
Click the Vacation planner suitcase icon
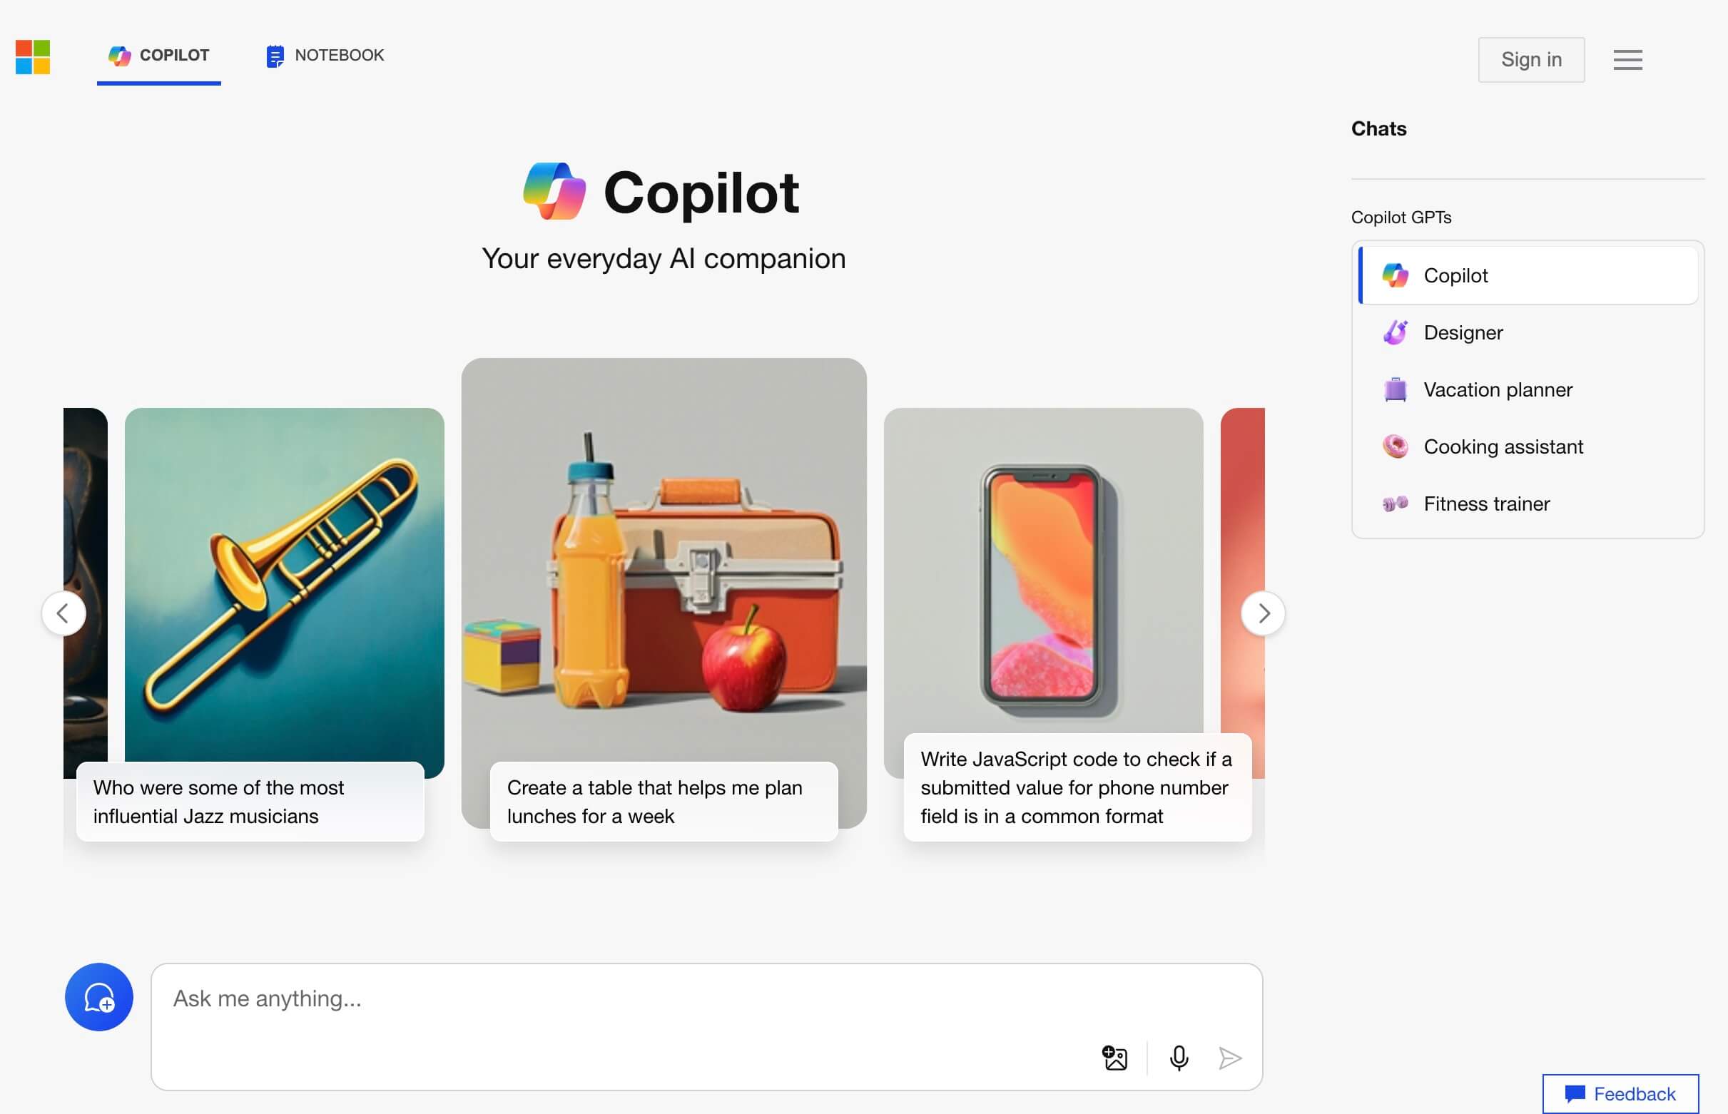[1395, 390]
